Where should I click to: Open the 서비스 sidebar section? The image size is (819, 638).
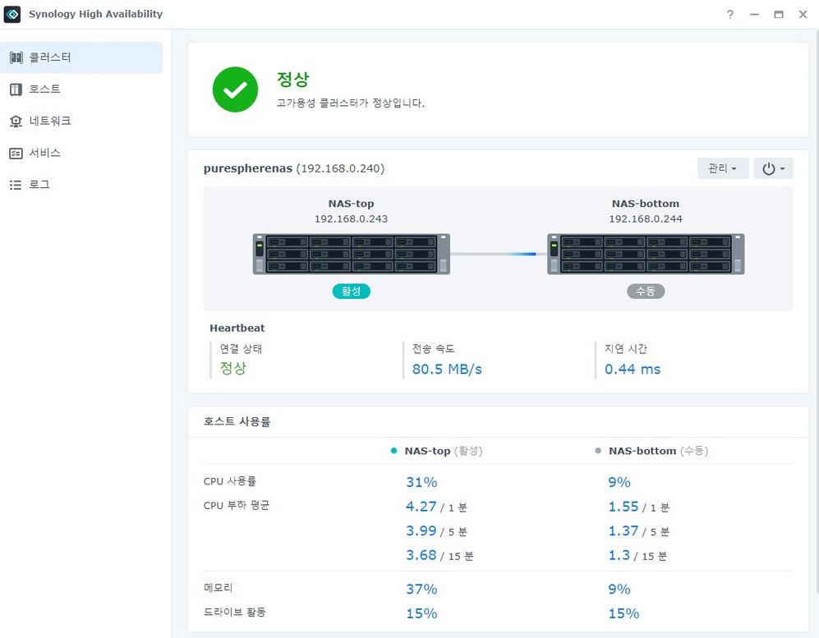pyautogui.click(x=81, y=153)
